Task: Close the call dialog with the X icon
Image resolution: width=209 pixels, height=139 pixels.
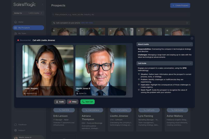Action: tap(192, 38)
